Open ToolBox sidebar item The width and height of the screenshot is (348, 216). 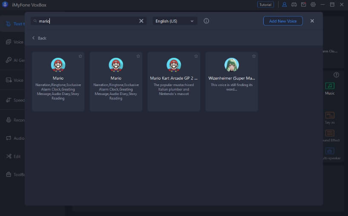(x=15, y=175)
